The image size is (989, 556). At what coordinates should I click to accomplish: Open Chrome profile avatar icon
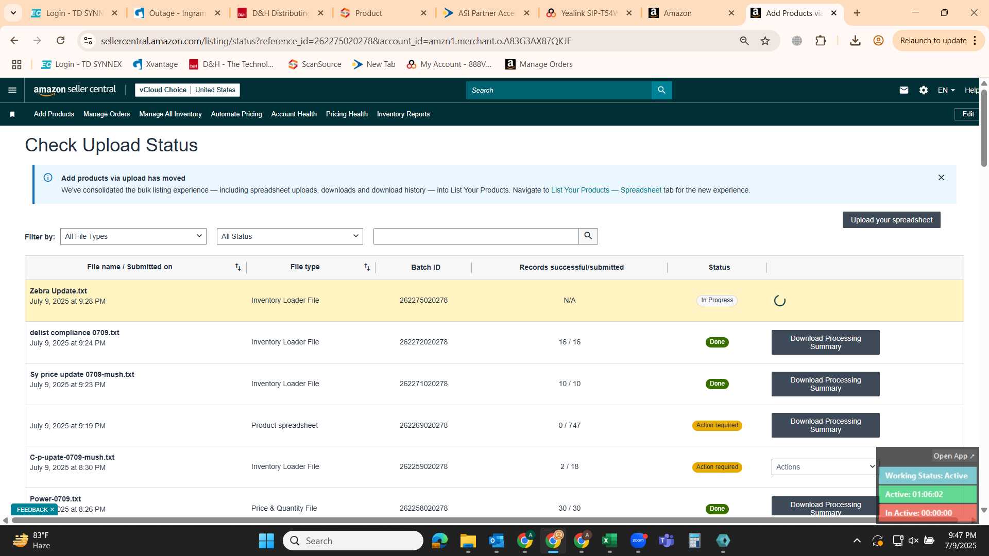click(878, 41)
